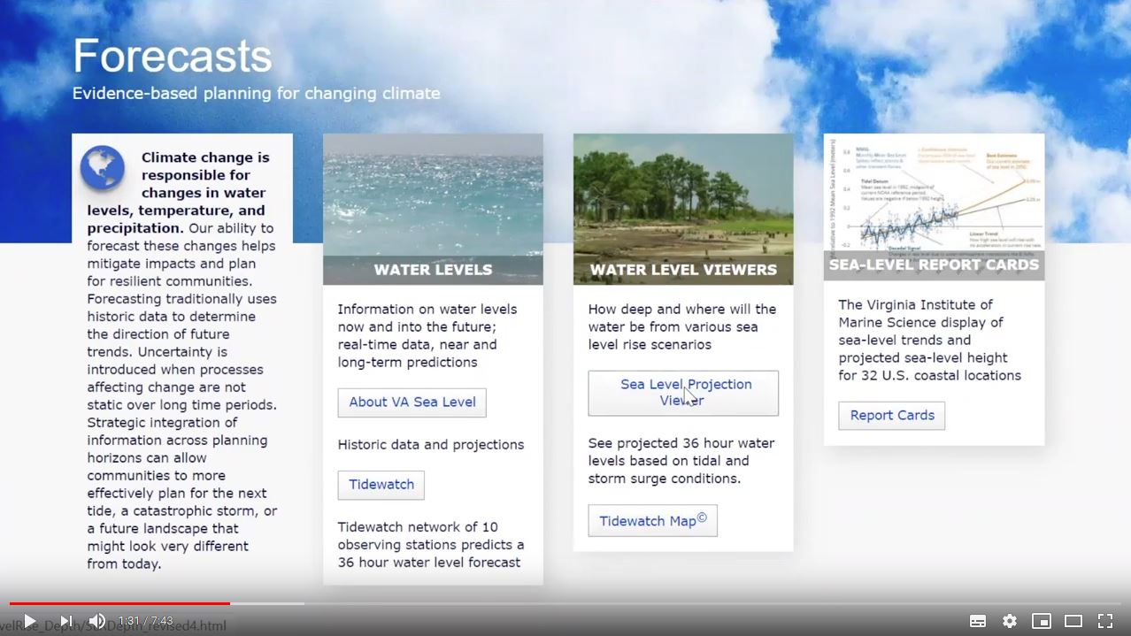Click the video timestamp display
The width and height of the screenshot is (1131, 636).
(145, 621)
